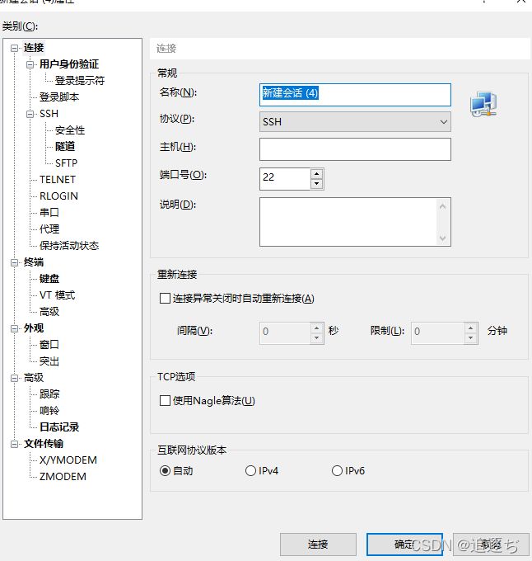The width and height of the screenshot is (532, 561).
Task: Select 响铃 tree item
Action: tap(49, 410)
